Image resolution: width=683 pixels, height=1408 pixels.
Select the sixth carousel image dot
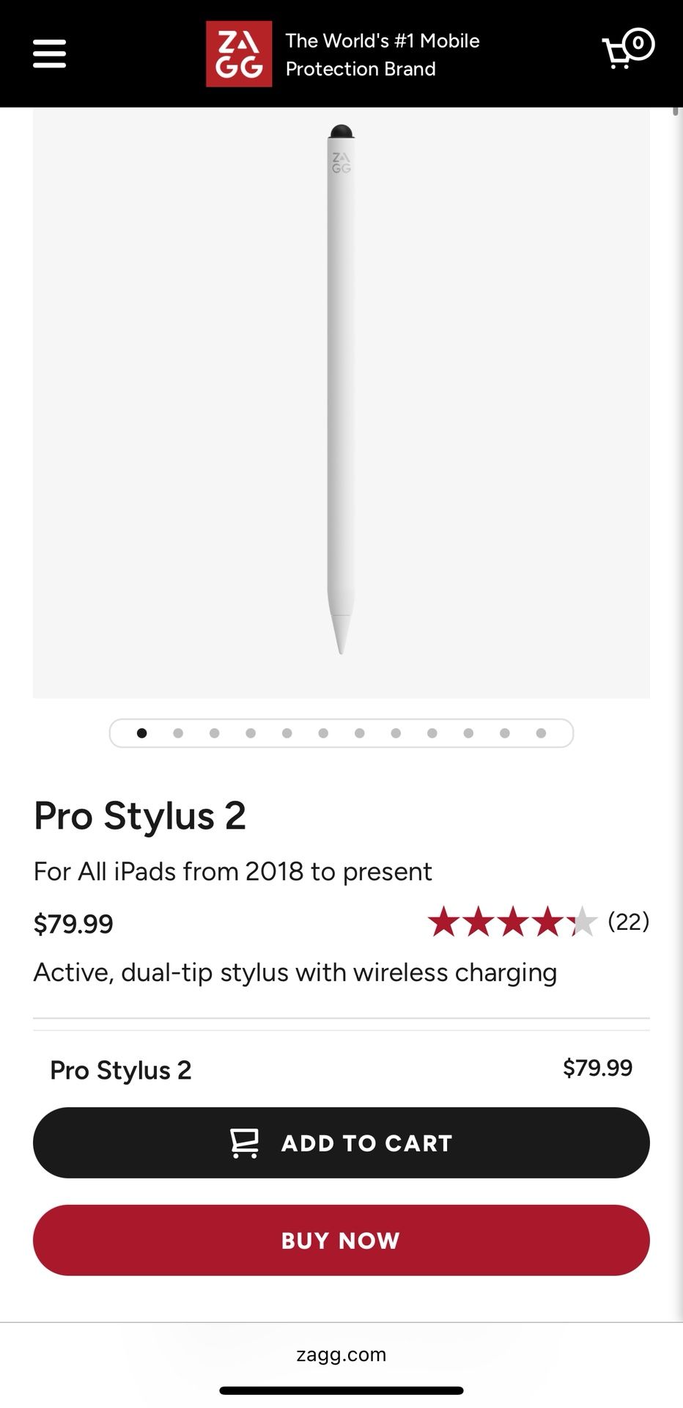(323, 733)
